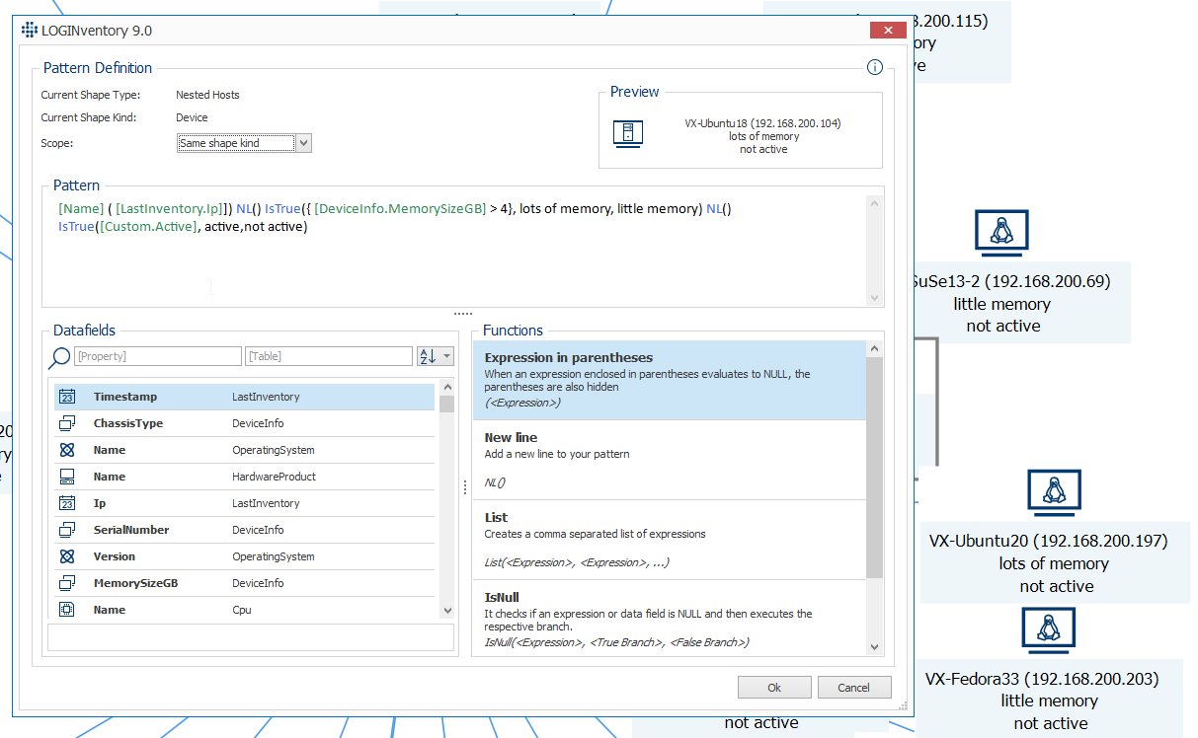Click the ChassisType device icon
Viewport: 1198px width, 738px height.
click(x=67, y=423)
